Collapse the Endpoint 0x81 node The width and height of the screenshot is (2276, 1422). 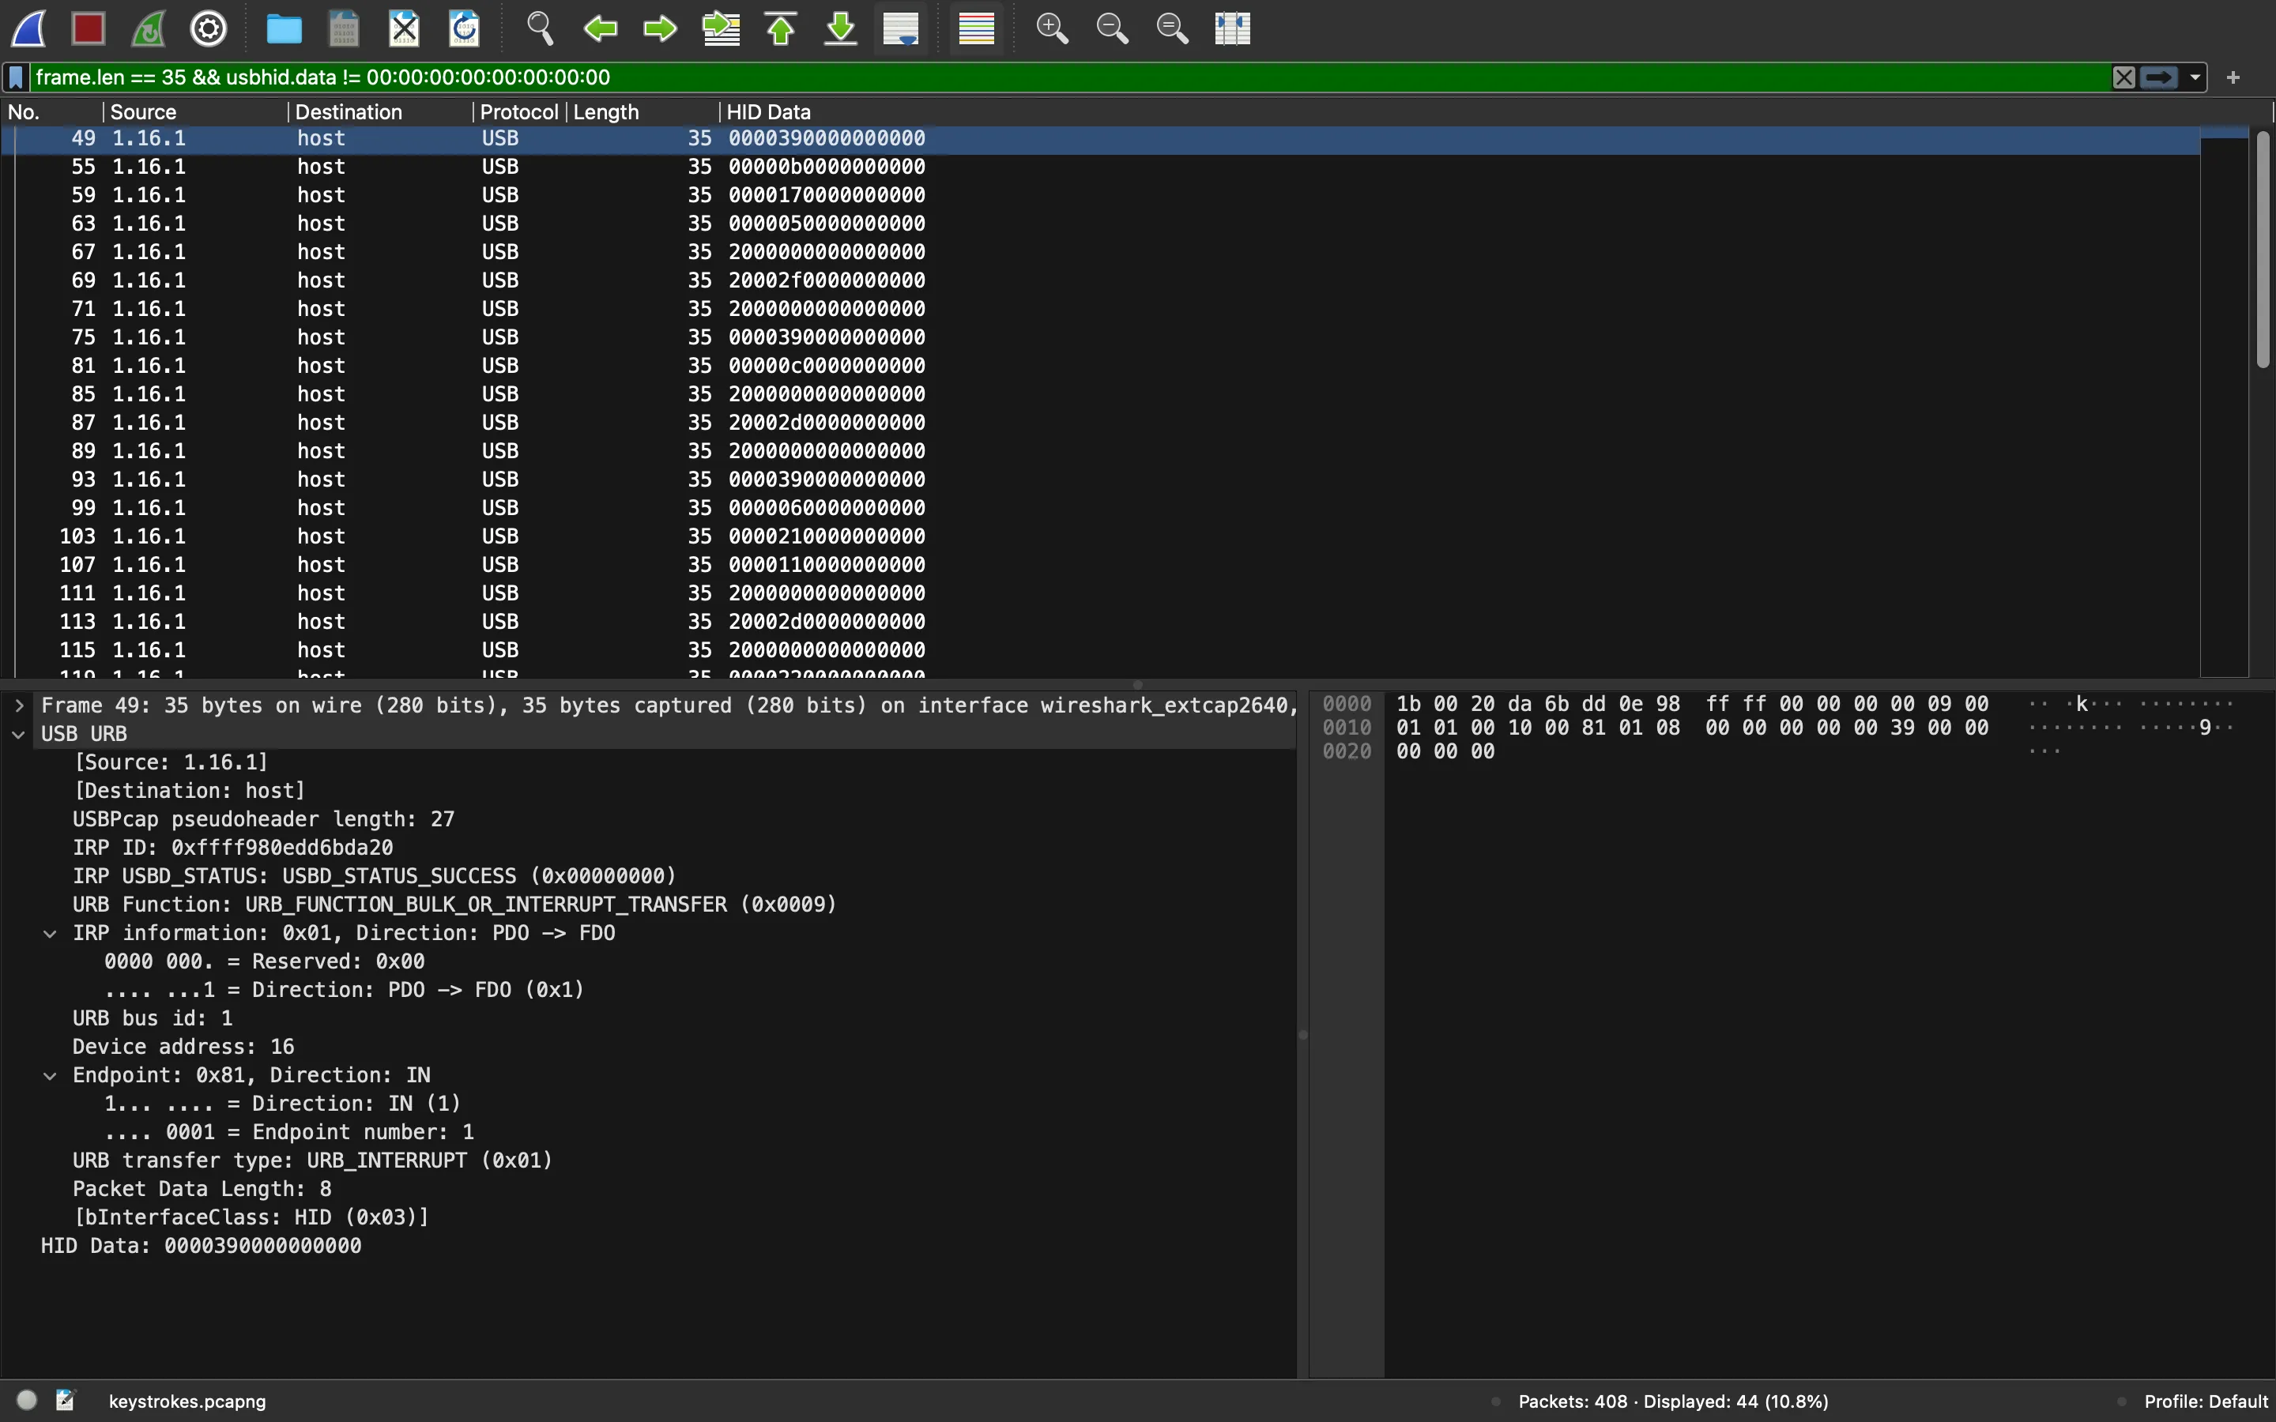[50, 1075]
